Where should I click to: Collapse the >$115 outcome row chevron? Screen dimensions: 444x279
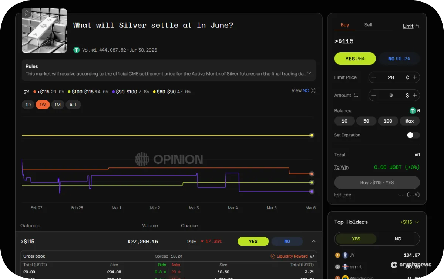[x=313, y=241]
